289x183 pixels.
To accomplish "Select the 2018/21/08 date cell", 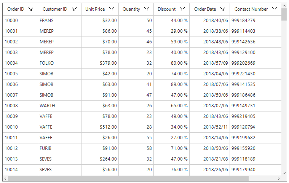I will (x=209, y=159).
